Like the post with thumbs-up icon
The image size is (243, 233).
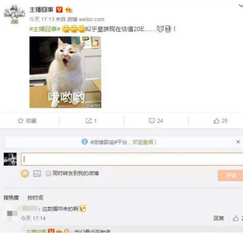coord(216,120)
